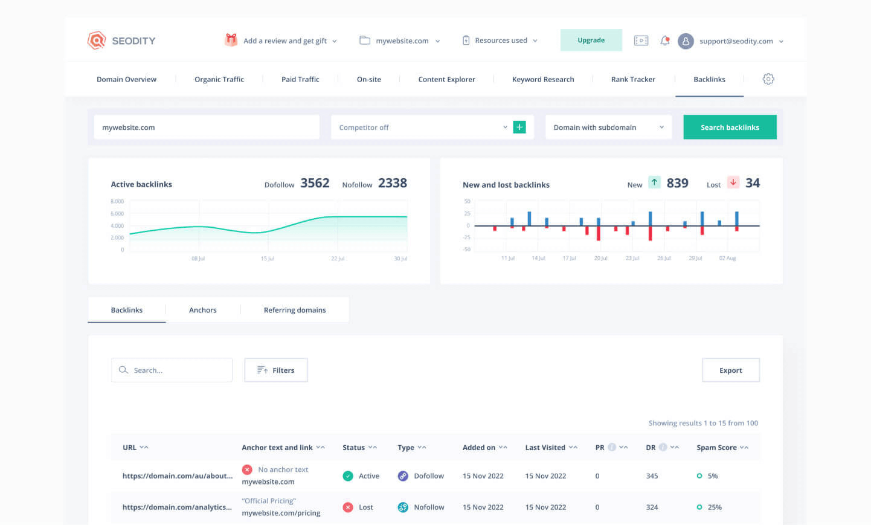
Task: Click DR column info icon
Action: point(663,447)
